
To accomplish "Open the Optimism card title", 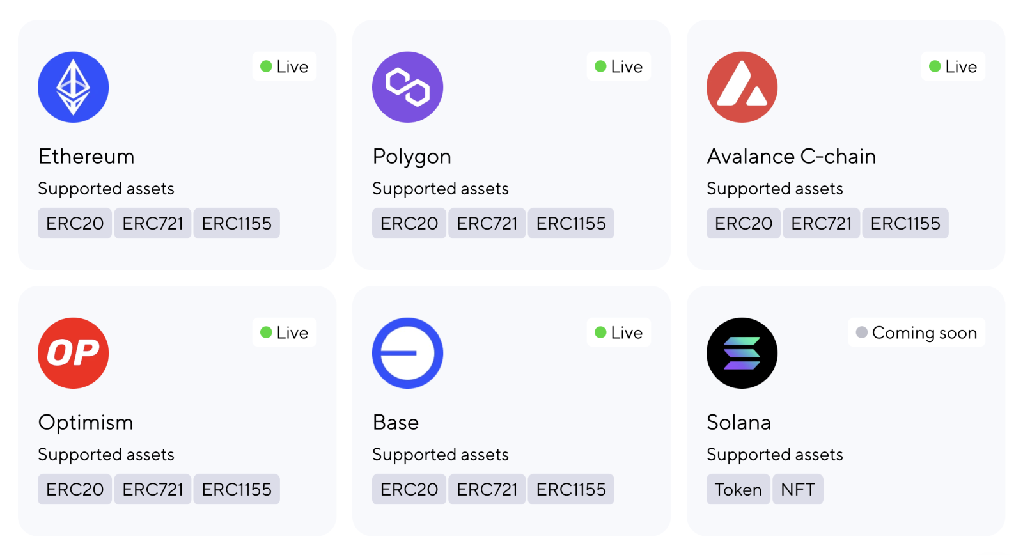I will click(86, 423).
